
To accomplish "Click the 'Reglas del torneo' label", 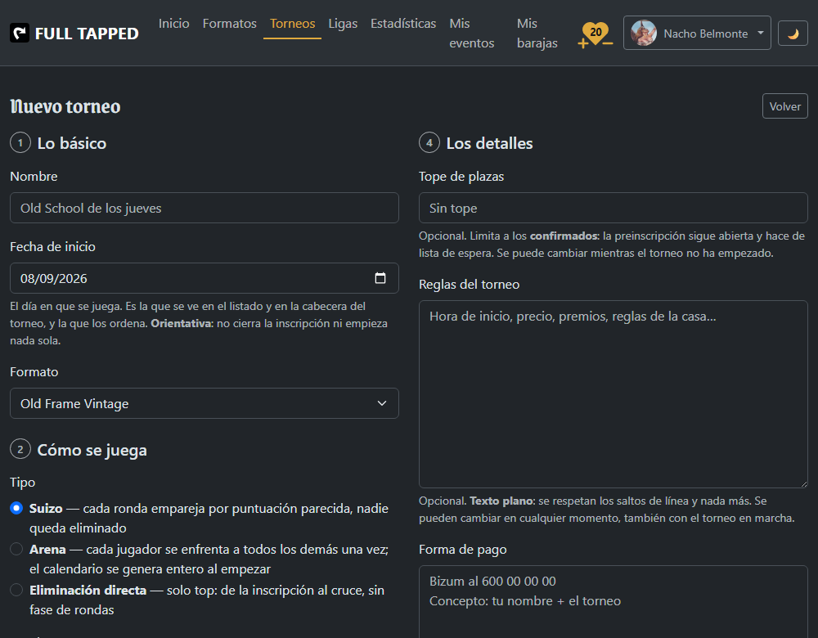I will point(469,285).
